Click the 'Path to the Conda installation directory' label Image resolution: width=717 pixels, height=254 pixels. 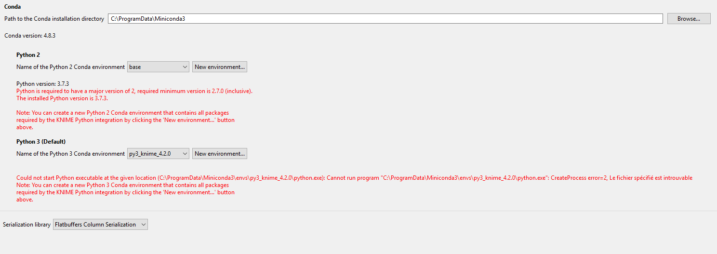(54, 19)
